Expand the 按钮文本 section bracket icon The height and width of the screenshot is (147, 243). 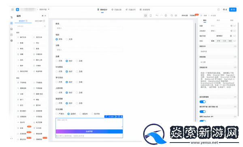pyautogui.click(x=235, y=46)
